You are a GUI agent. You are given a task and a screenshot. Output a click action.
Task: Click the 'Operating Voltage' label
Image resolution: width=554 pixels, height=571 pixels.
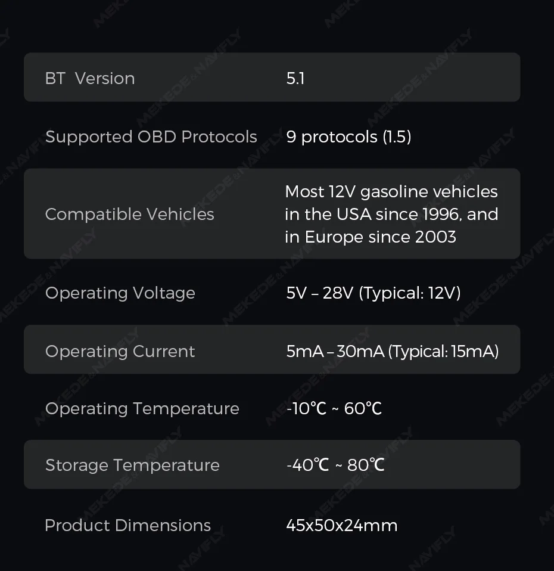tap(120, 293)
